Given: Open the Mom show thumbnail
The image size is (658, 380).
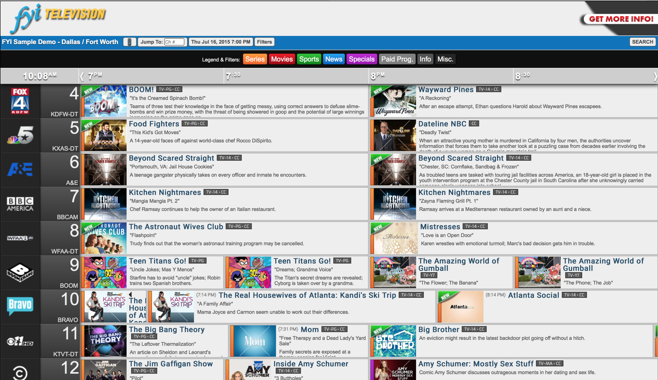Looking at the screenshot, I should pyautogui.click(x=255, y=341).
